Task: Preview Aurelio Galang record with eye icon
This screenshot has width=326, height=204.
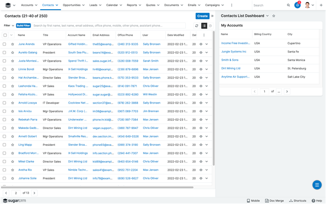Action: (x=201, y=53)
